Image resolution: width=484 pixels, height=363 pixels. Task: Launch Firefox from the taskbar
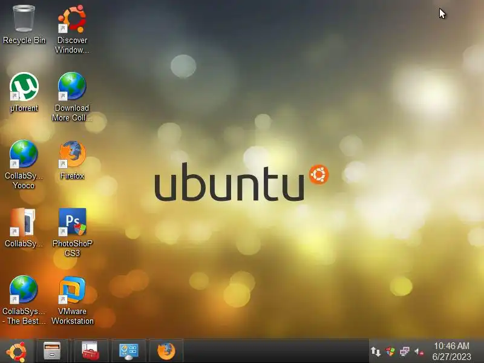[x=166, y=351]
